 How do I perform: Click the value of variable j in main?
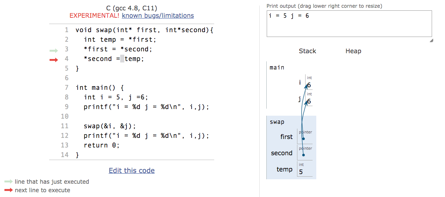pos(309,101)
